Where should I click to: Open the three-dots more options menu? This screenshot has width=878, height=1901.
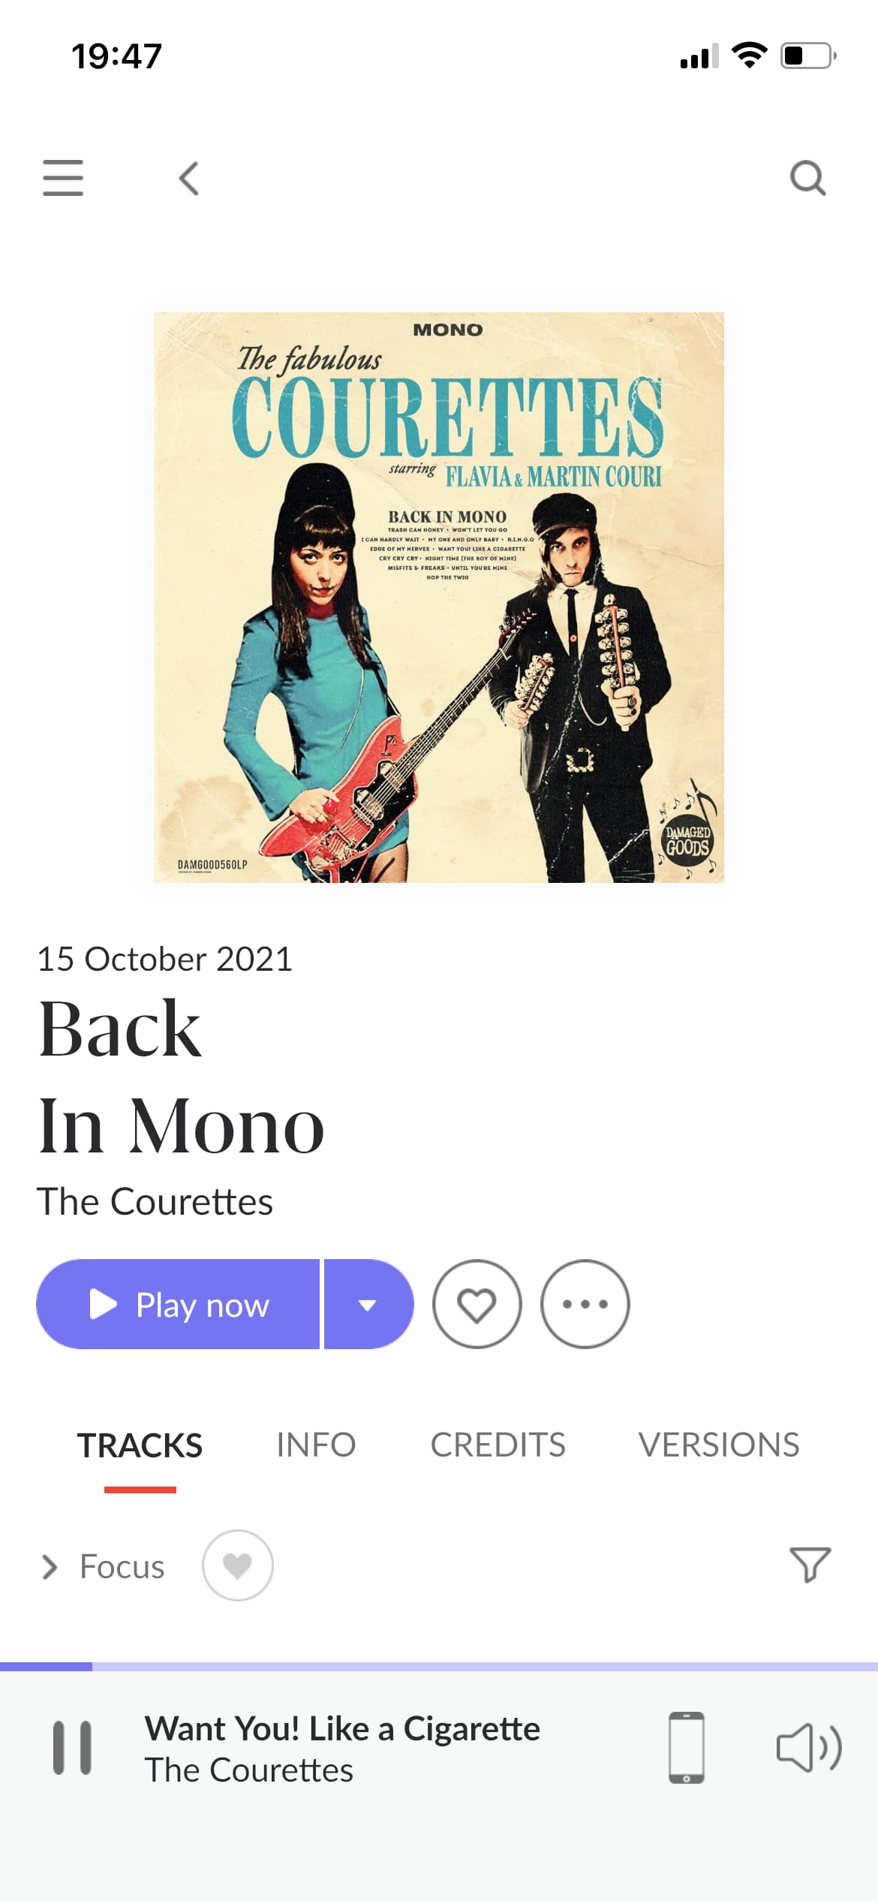pos(585,1304)
